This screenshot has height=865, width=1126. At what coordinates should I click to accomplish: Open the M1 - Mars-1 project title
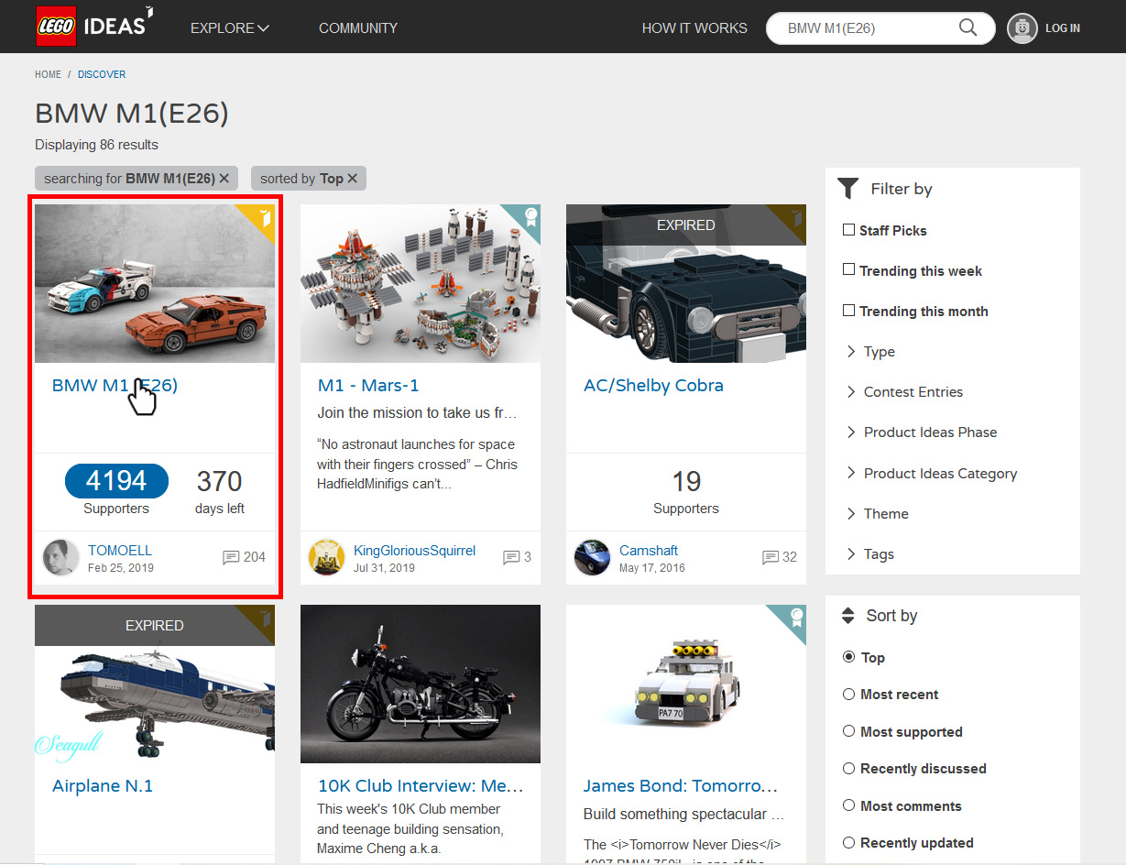point(368,386)
